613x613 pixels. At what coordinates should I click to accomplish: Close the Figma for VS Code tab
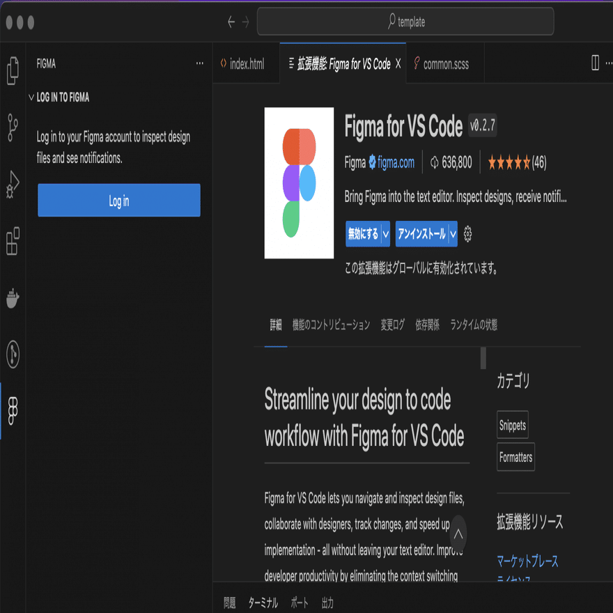pyautogui.click(x=398, y=63)
